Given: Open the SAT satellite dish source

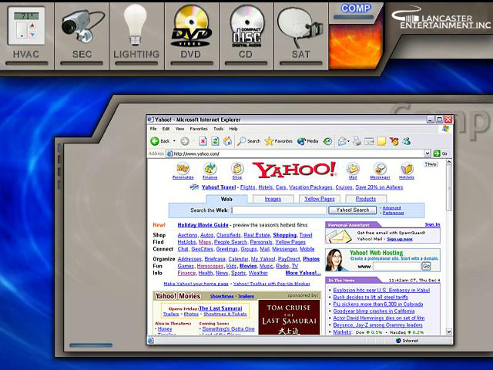Looking at the screenshot, I should coord(300,35).
